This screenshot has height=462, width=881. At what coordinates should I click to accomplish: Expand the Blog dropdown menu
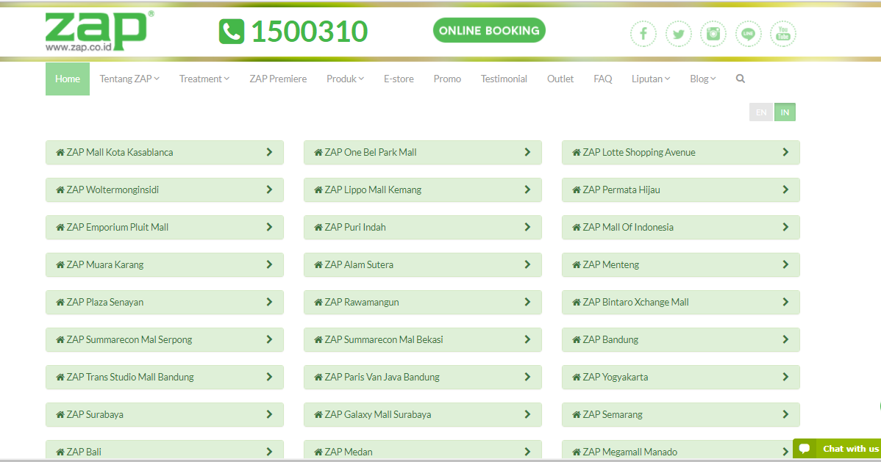click(x=703, y=79)
